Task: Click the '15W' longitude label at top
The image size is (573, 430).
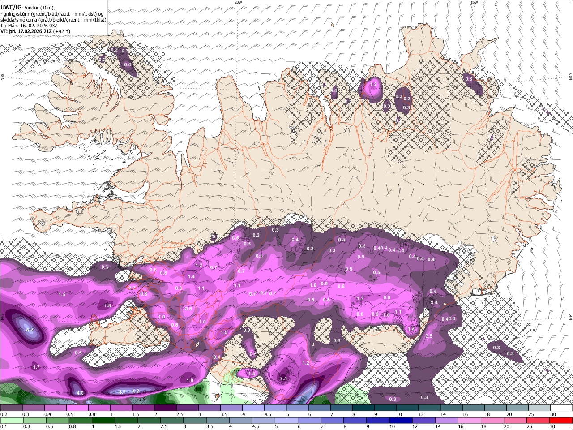Action: pos(475,2)
